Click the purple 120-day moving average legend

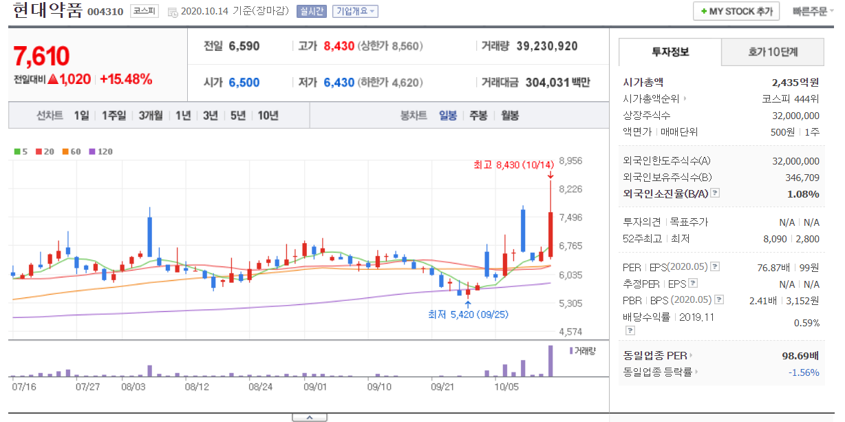point(100,151)
